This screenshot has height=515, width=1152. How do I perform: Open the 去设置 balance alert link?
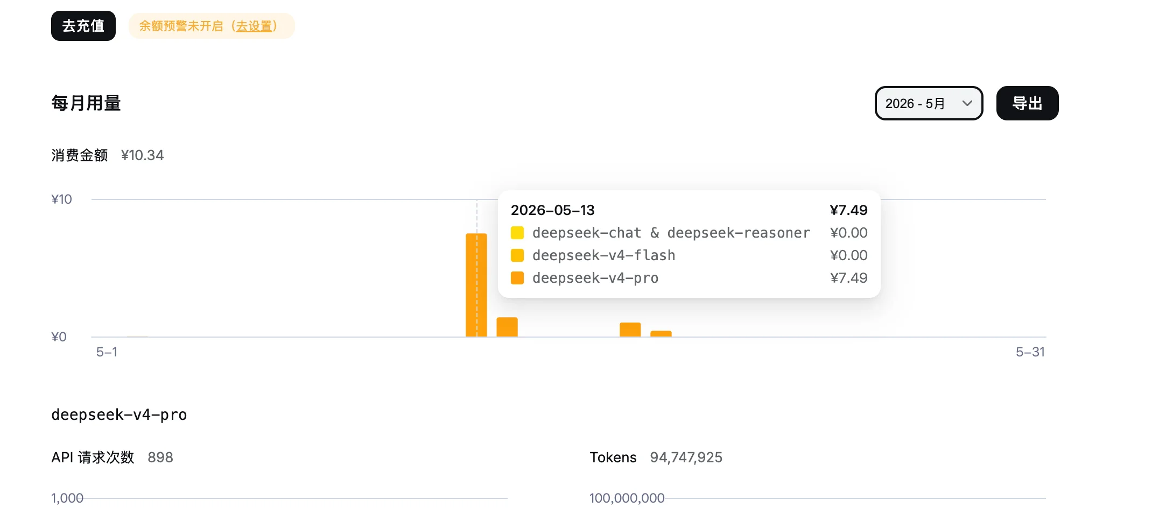pos(254,26)
